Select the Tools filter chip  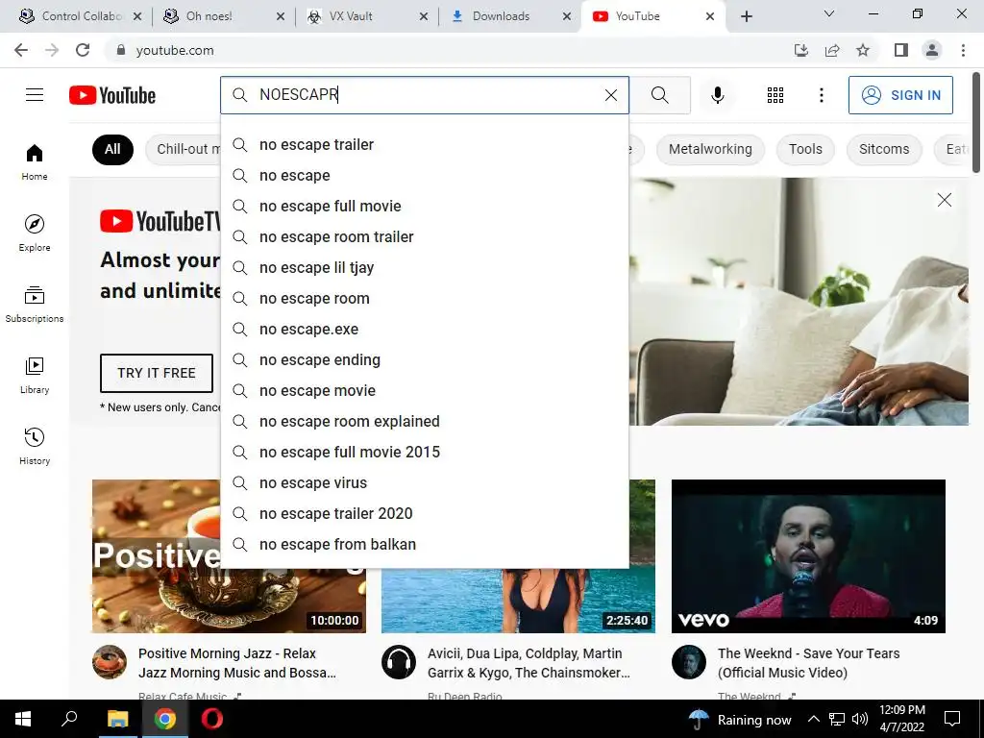805,149
